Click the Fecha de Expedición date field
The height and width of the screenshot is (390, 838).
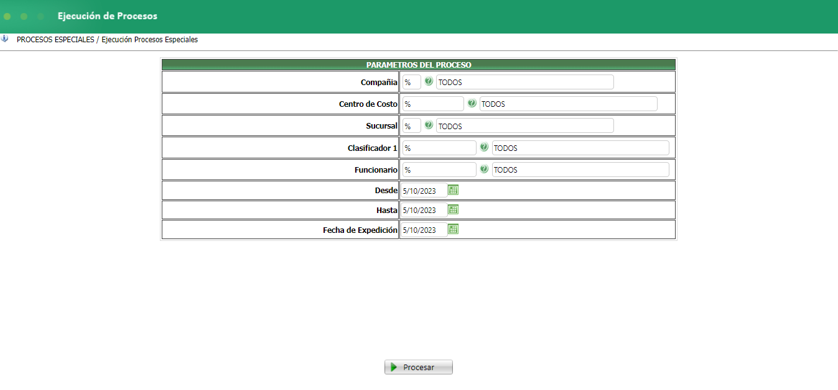pyautogui.click(x=424, y=230)
